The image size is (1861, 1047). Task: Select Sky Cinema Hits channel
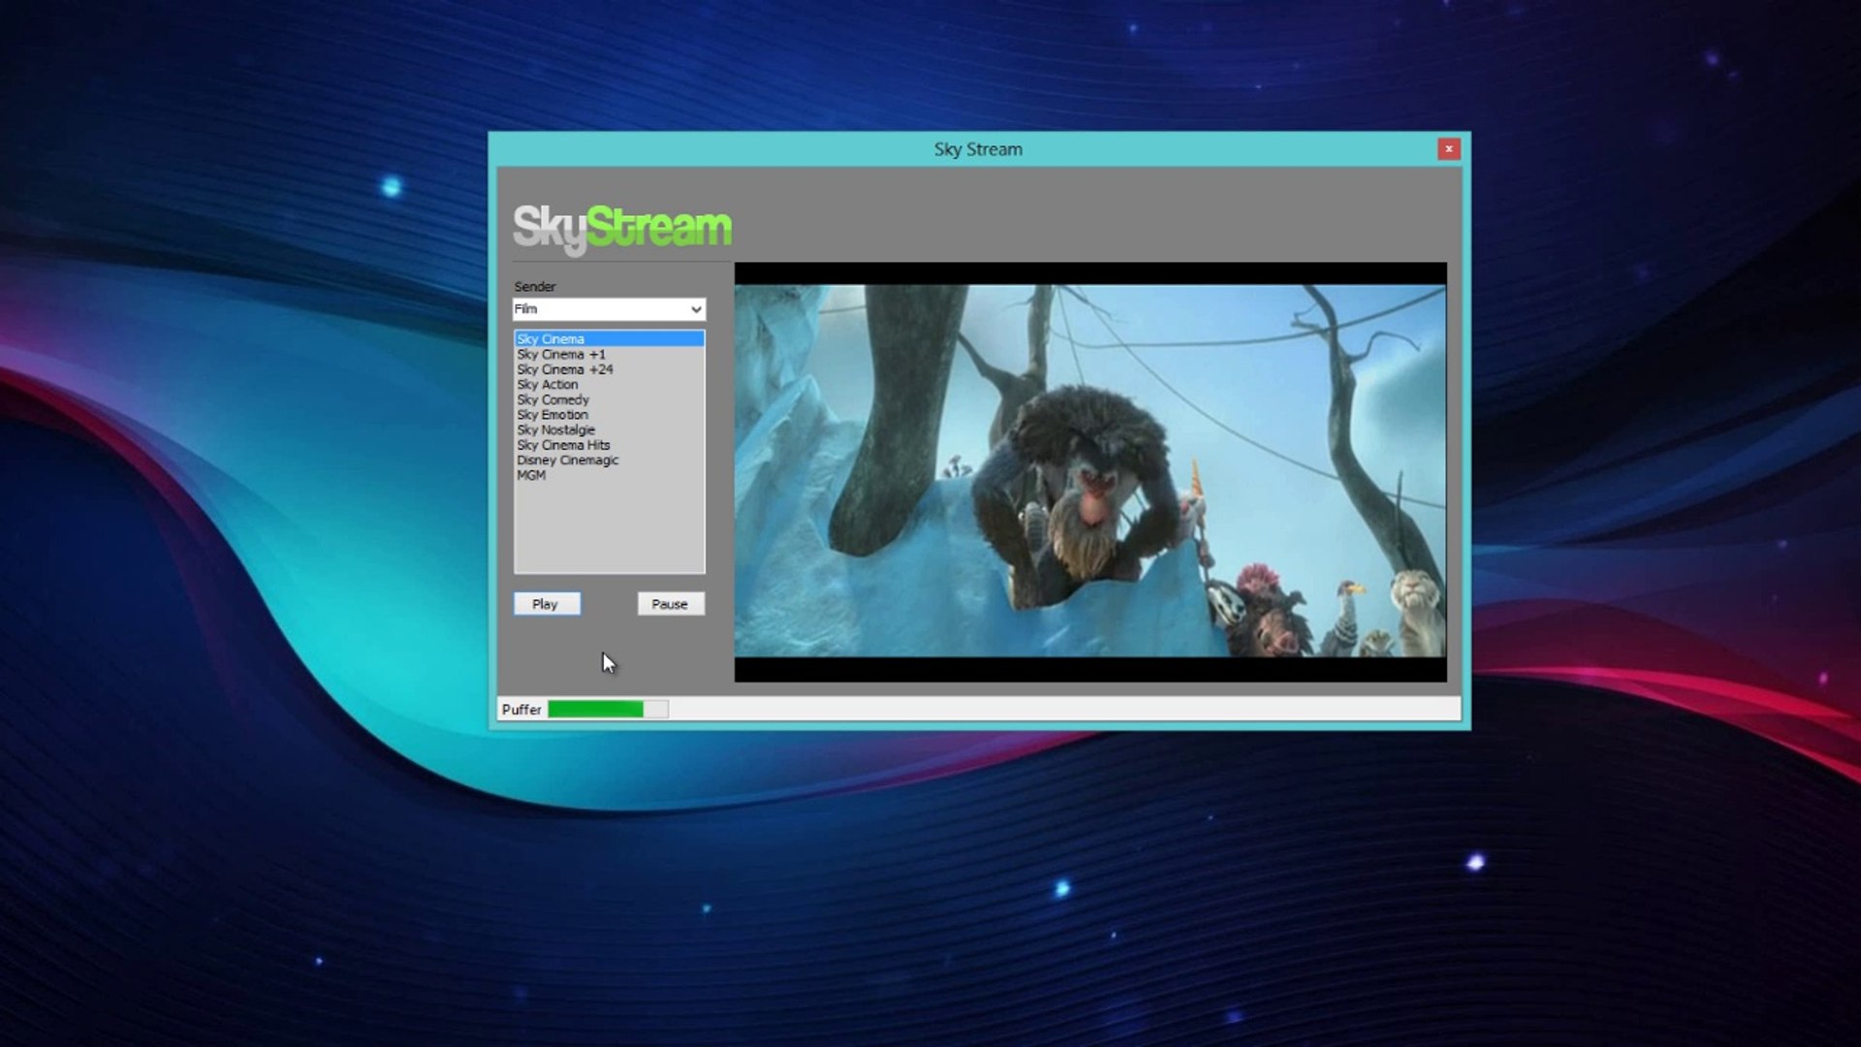pyautogui.click(x=563, y=445)
